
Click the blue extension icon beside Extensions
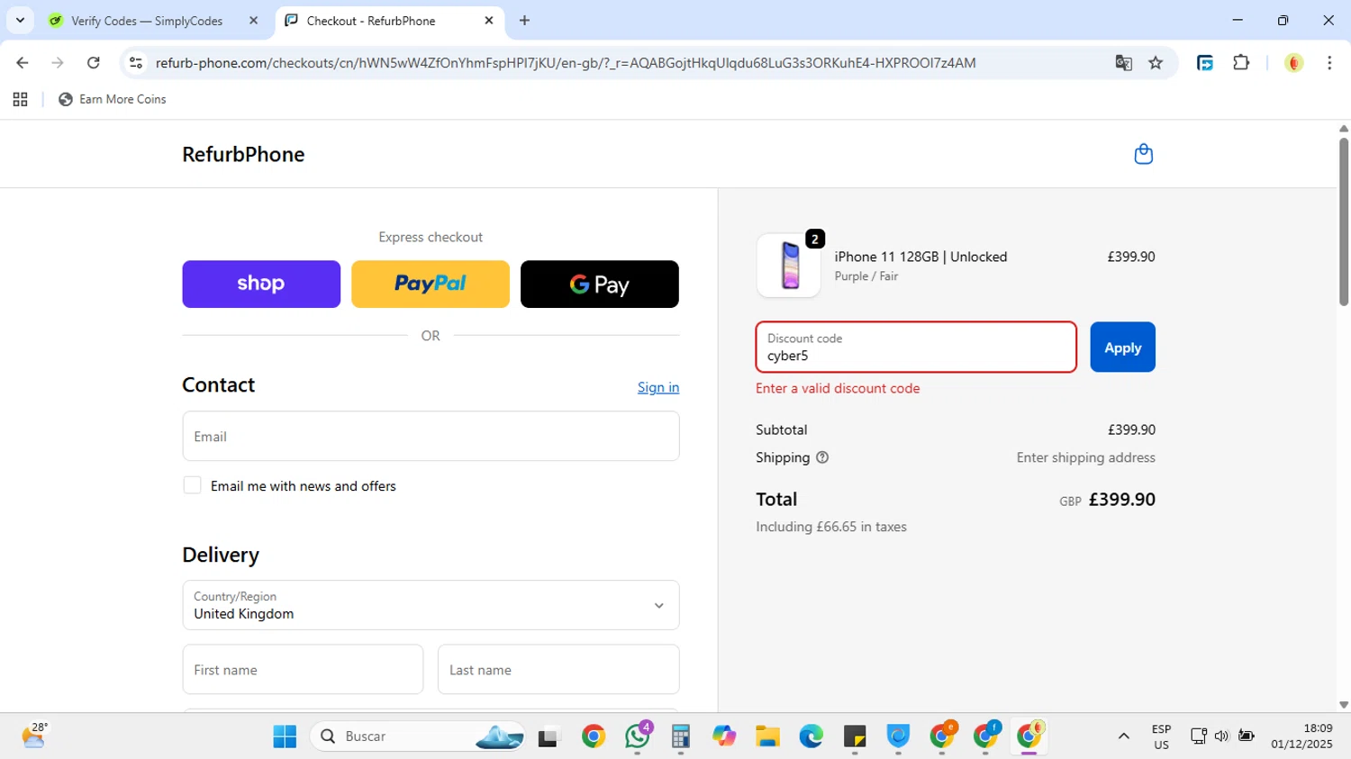click(x=1205, y=63)
